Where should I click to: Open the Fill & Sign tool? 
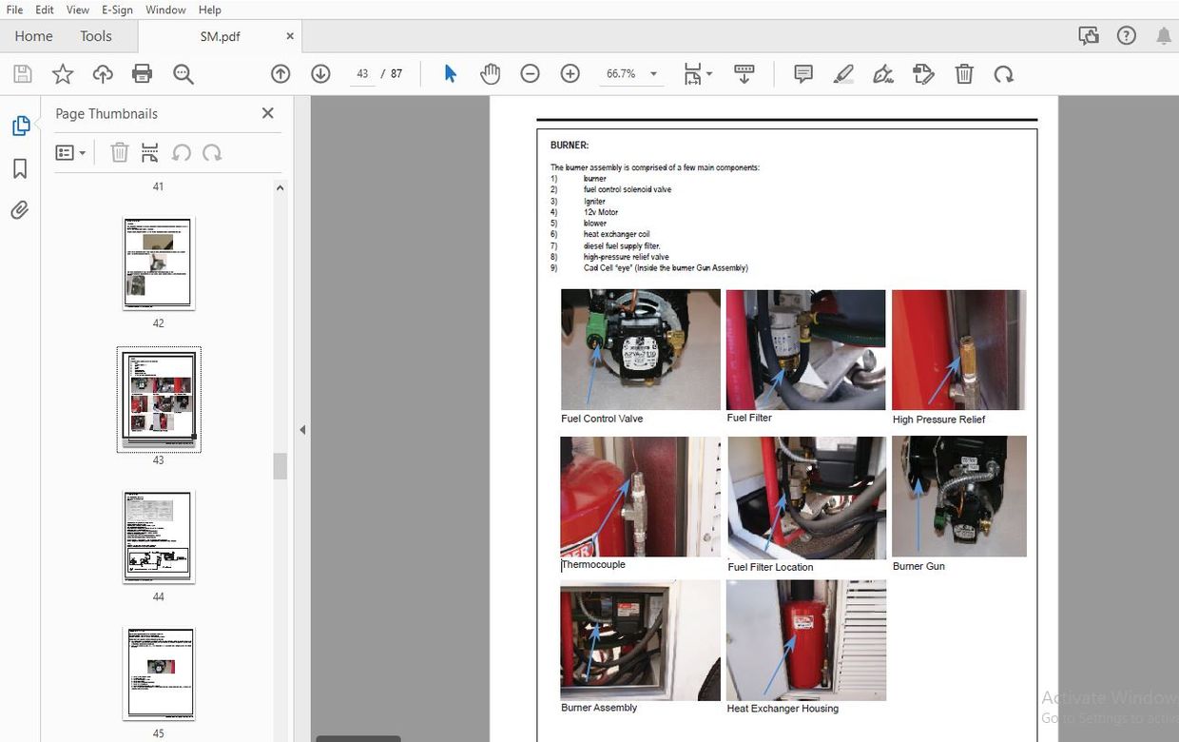(x=882, y=73)
